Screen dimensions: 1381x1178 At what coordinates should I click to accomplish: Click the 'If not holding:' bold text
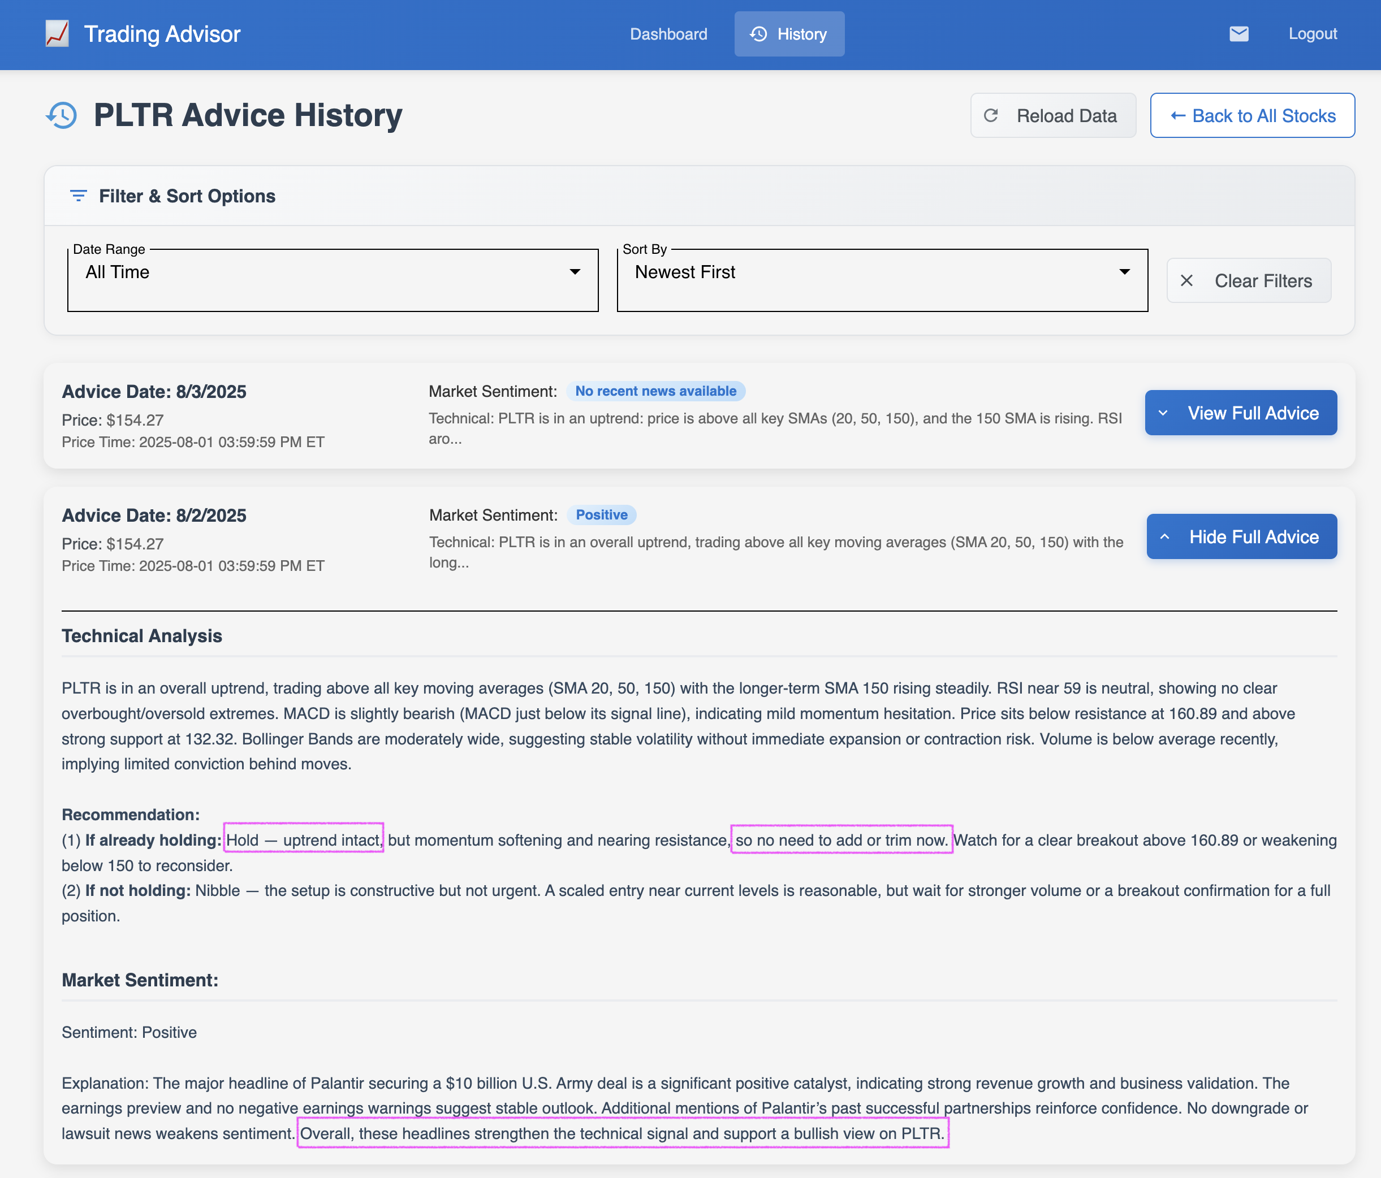(138, 891)
